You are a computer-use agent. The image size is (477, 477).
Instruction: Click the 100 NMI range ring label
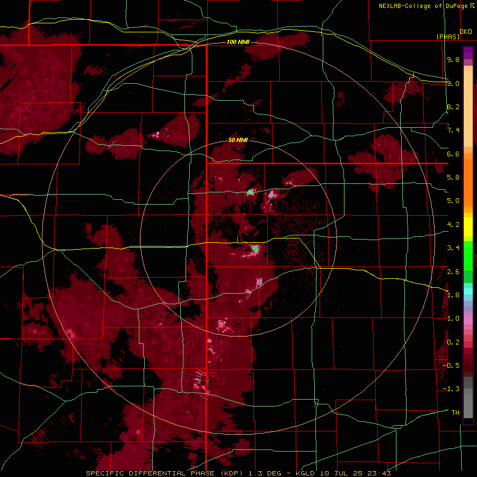(238, 42)
